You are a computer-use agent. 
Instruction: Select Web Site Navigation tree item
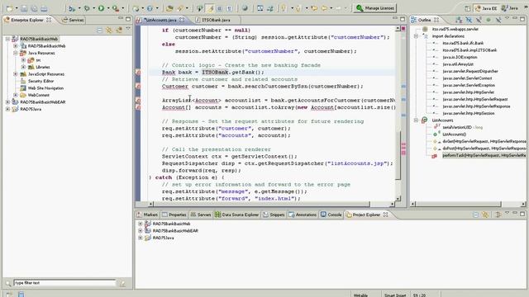tap(45, 88)
